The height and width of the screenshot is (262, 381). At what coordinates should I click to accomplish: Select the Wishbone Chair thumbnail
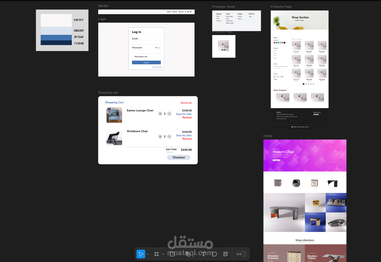point(114,137)
